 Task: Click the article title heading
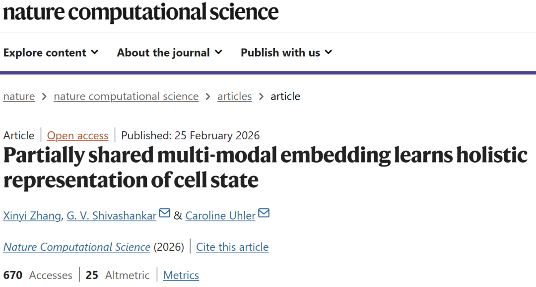[x=265, y=168]
